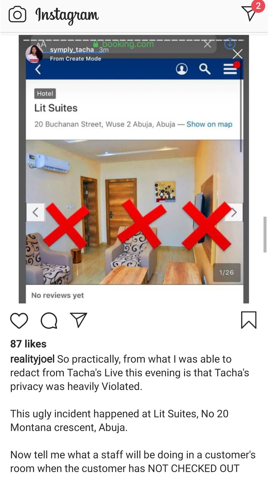
Task: Open realityjoel's profile from caption
Action: pyautogui.click(x=32, y=359)
